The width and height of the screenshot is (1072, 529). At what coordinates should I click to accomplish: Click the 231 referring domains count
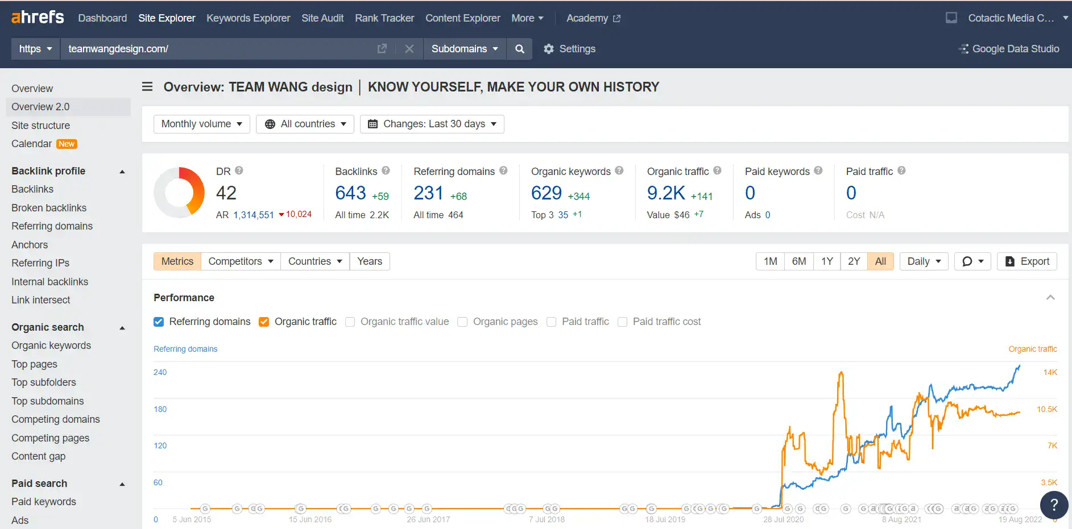click(x=428, y=193)
